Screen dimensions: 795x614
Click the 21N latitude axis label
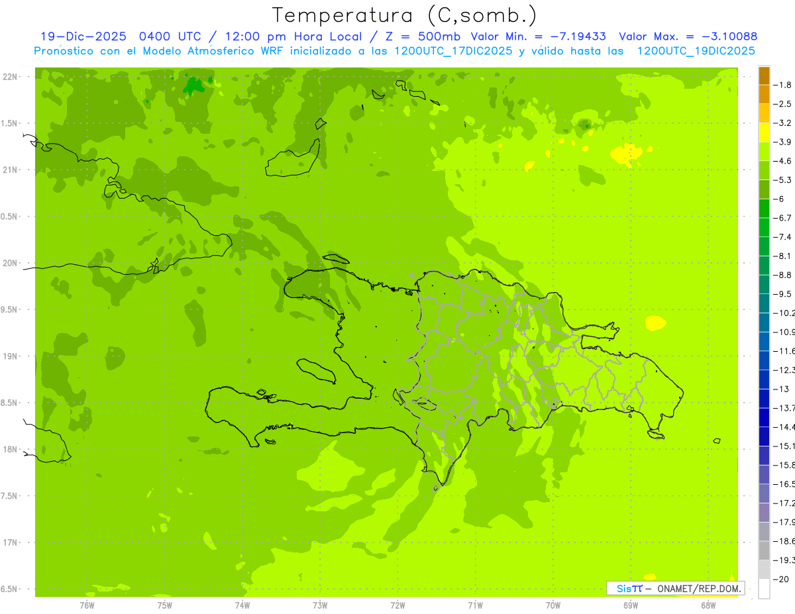coord(11,170)
